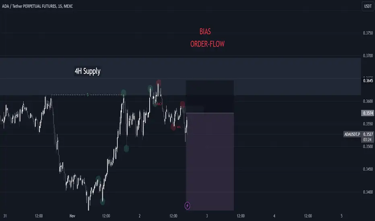This screenshot has width=375, height=221.
Task: Select the red BIAS text annotation
Action: [x=205, y=31]
